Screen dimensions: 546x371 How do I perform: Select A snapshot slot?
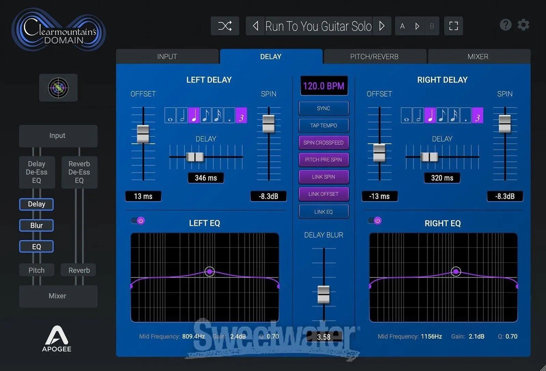tap(402, 26)
